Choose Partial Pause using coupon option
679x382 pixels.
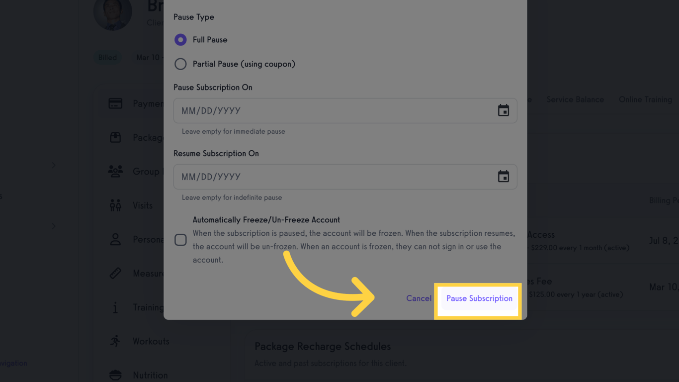180,64
